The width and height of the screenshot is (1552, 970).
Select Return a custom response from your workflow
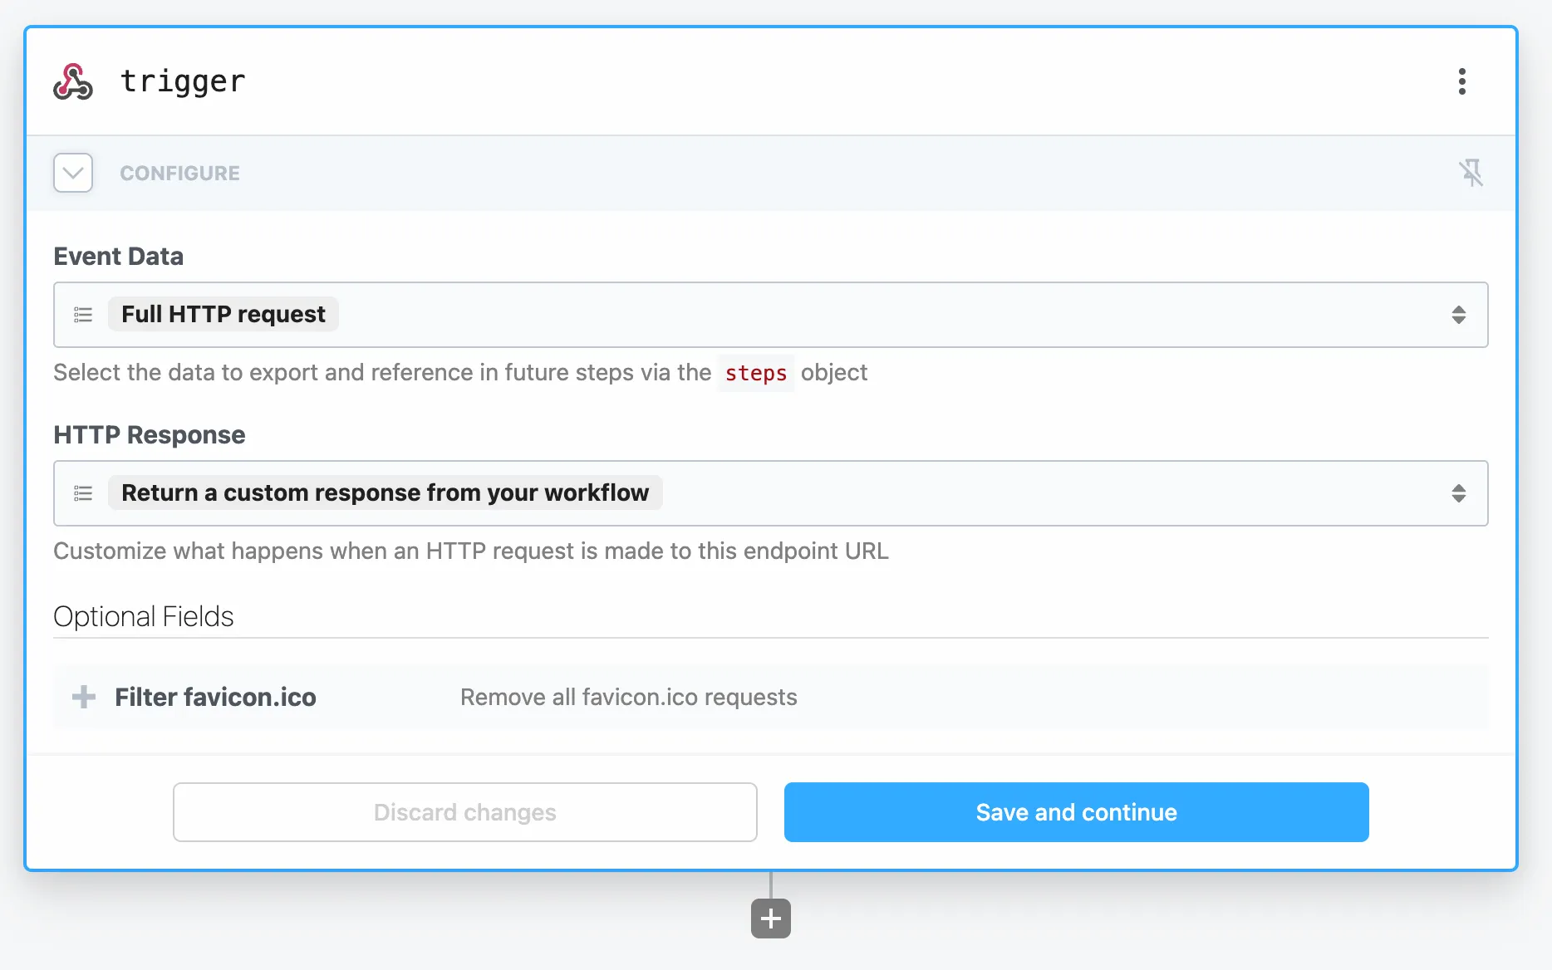(385, 492)
